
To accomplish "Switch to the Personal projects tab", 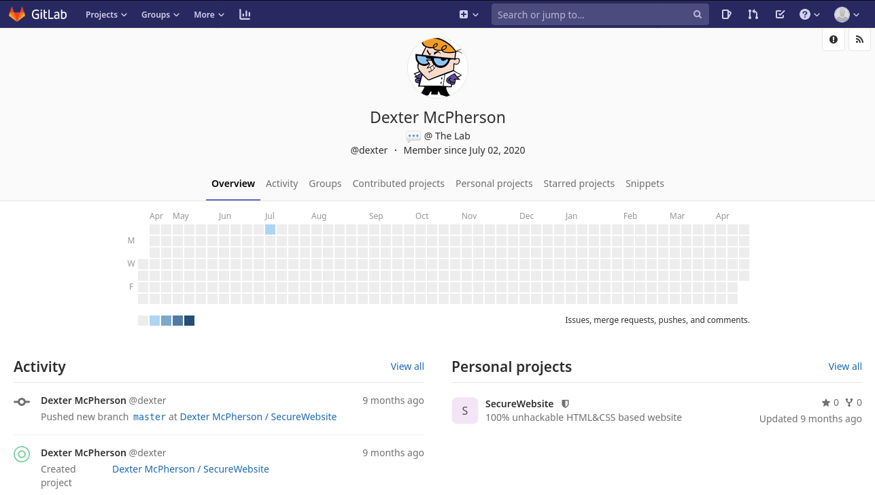I will point(494,184).
